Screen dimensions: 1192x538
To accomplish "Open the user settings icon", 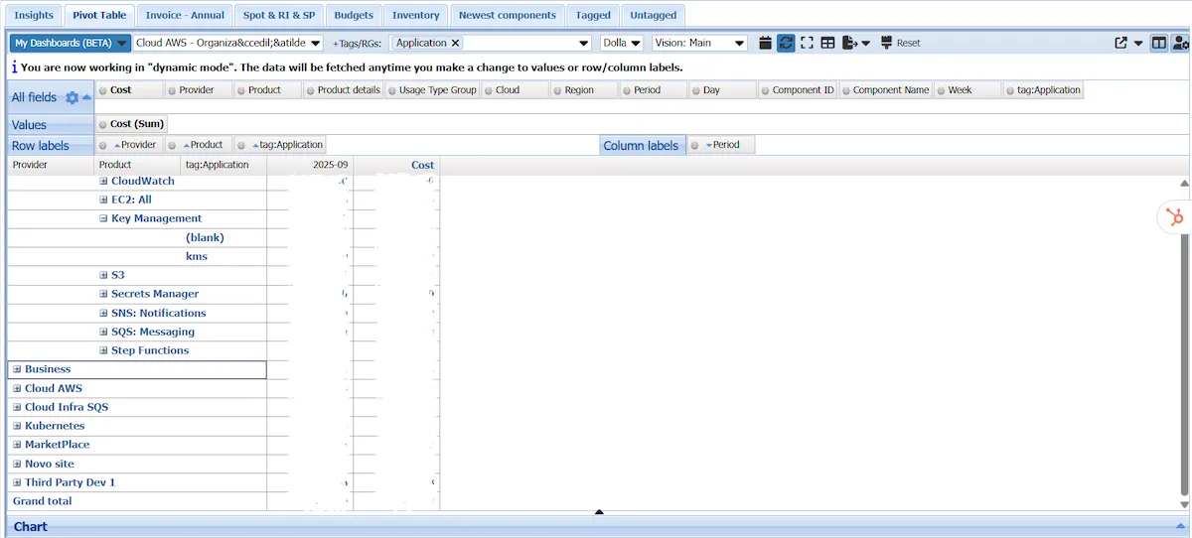I will point(1180,43).
